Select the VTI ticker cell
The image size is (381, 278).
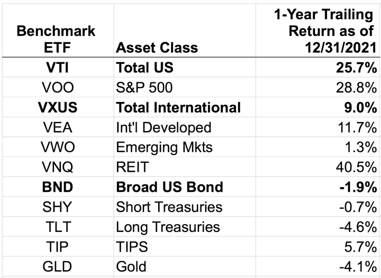coord(58,68)
